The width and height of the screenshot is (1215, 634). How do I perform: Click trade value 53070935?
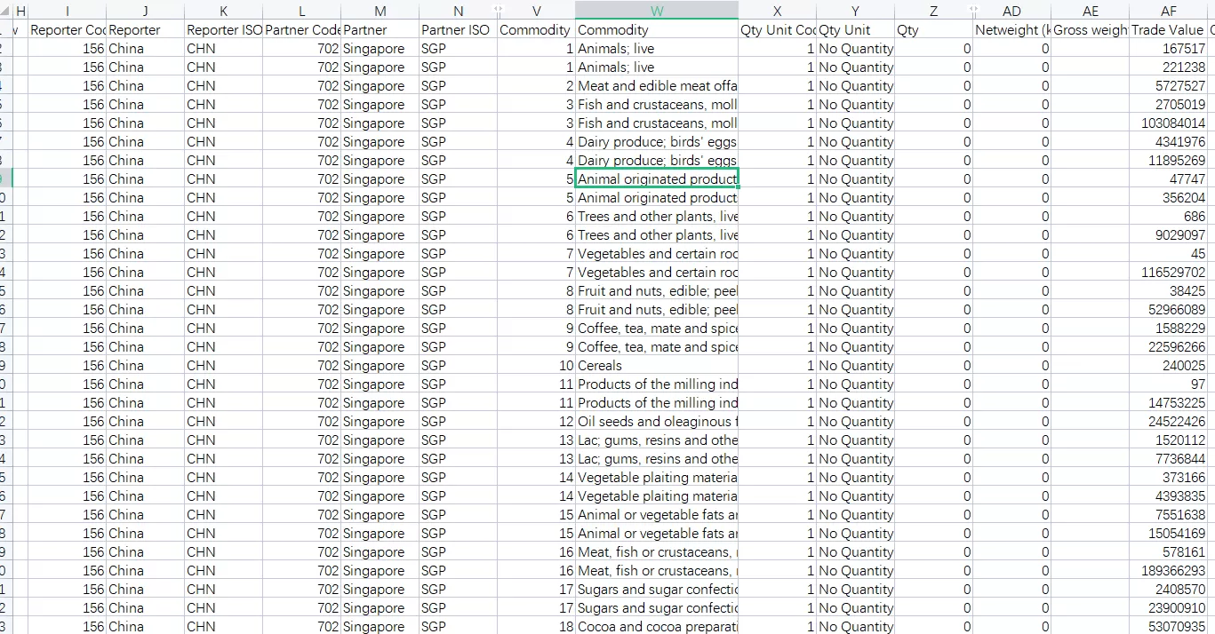pos(1168,626)
